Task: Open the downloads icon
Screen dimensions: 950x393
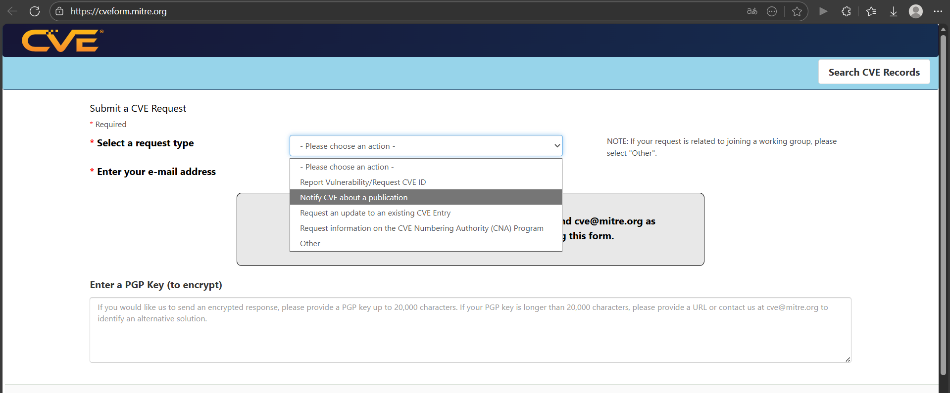Action: pos(894,11)
